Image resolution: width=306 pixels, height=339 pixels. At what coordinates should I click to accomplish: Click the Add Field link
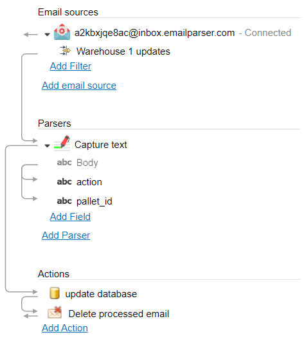[x=70, y=217]
